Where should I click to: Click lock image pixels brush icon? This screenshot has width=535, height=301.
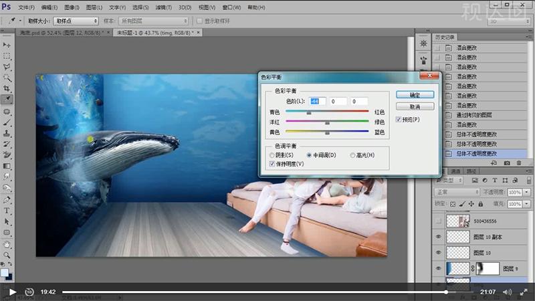pos(462,204)
